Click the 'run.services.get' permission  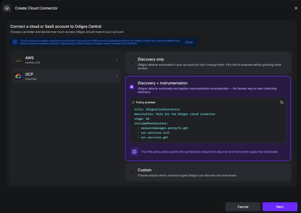[154, 137]
